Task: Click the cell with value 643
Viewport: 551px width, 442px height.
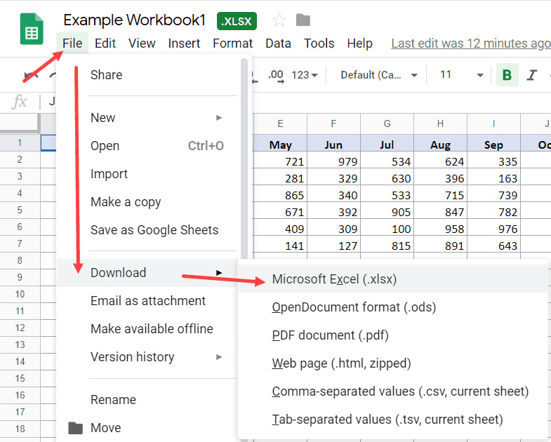Action: tap(493, 246)
